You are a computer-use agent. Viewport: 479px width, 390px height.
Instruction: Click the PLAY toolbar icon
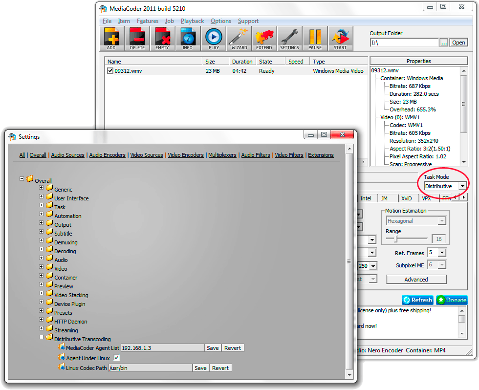[214, 38]
